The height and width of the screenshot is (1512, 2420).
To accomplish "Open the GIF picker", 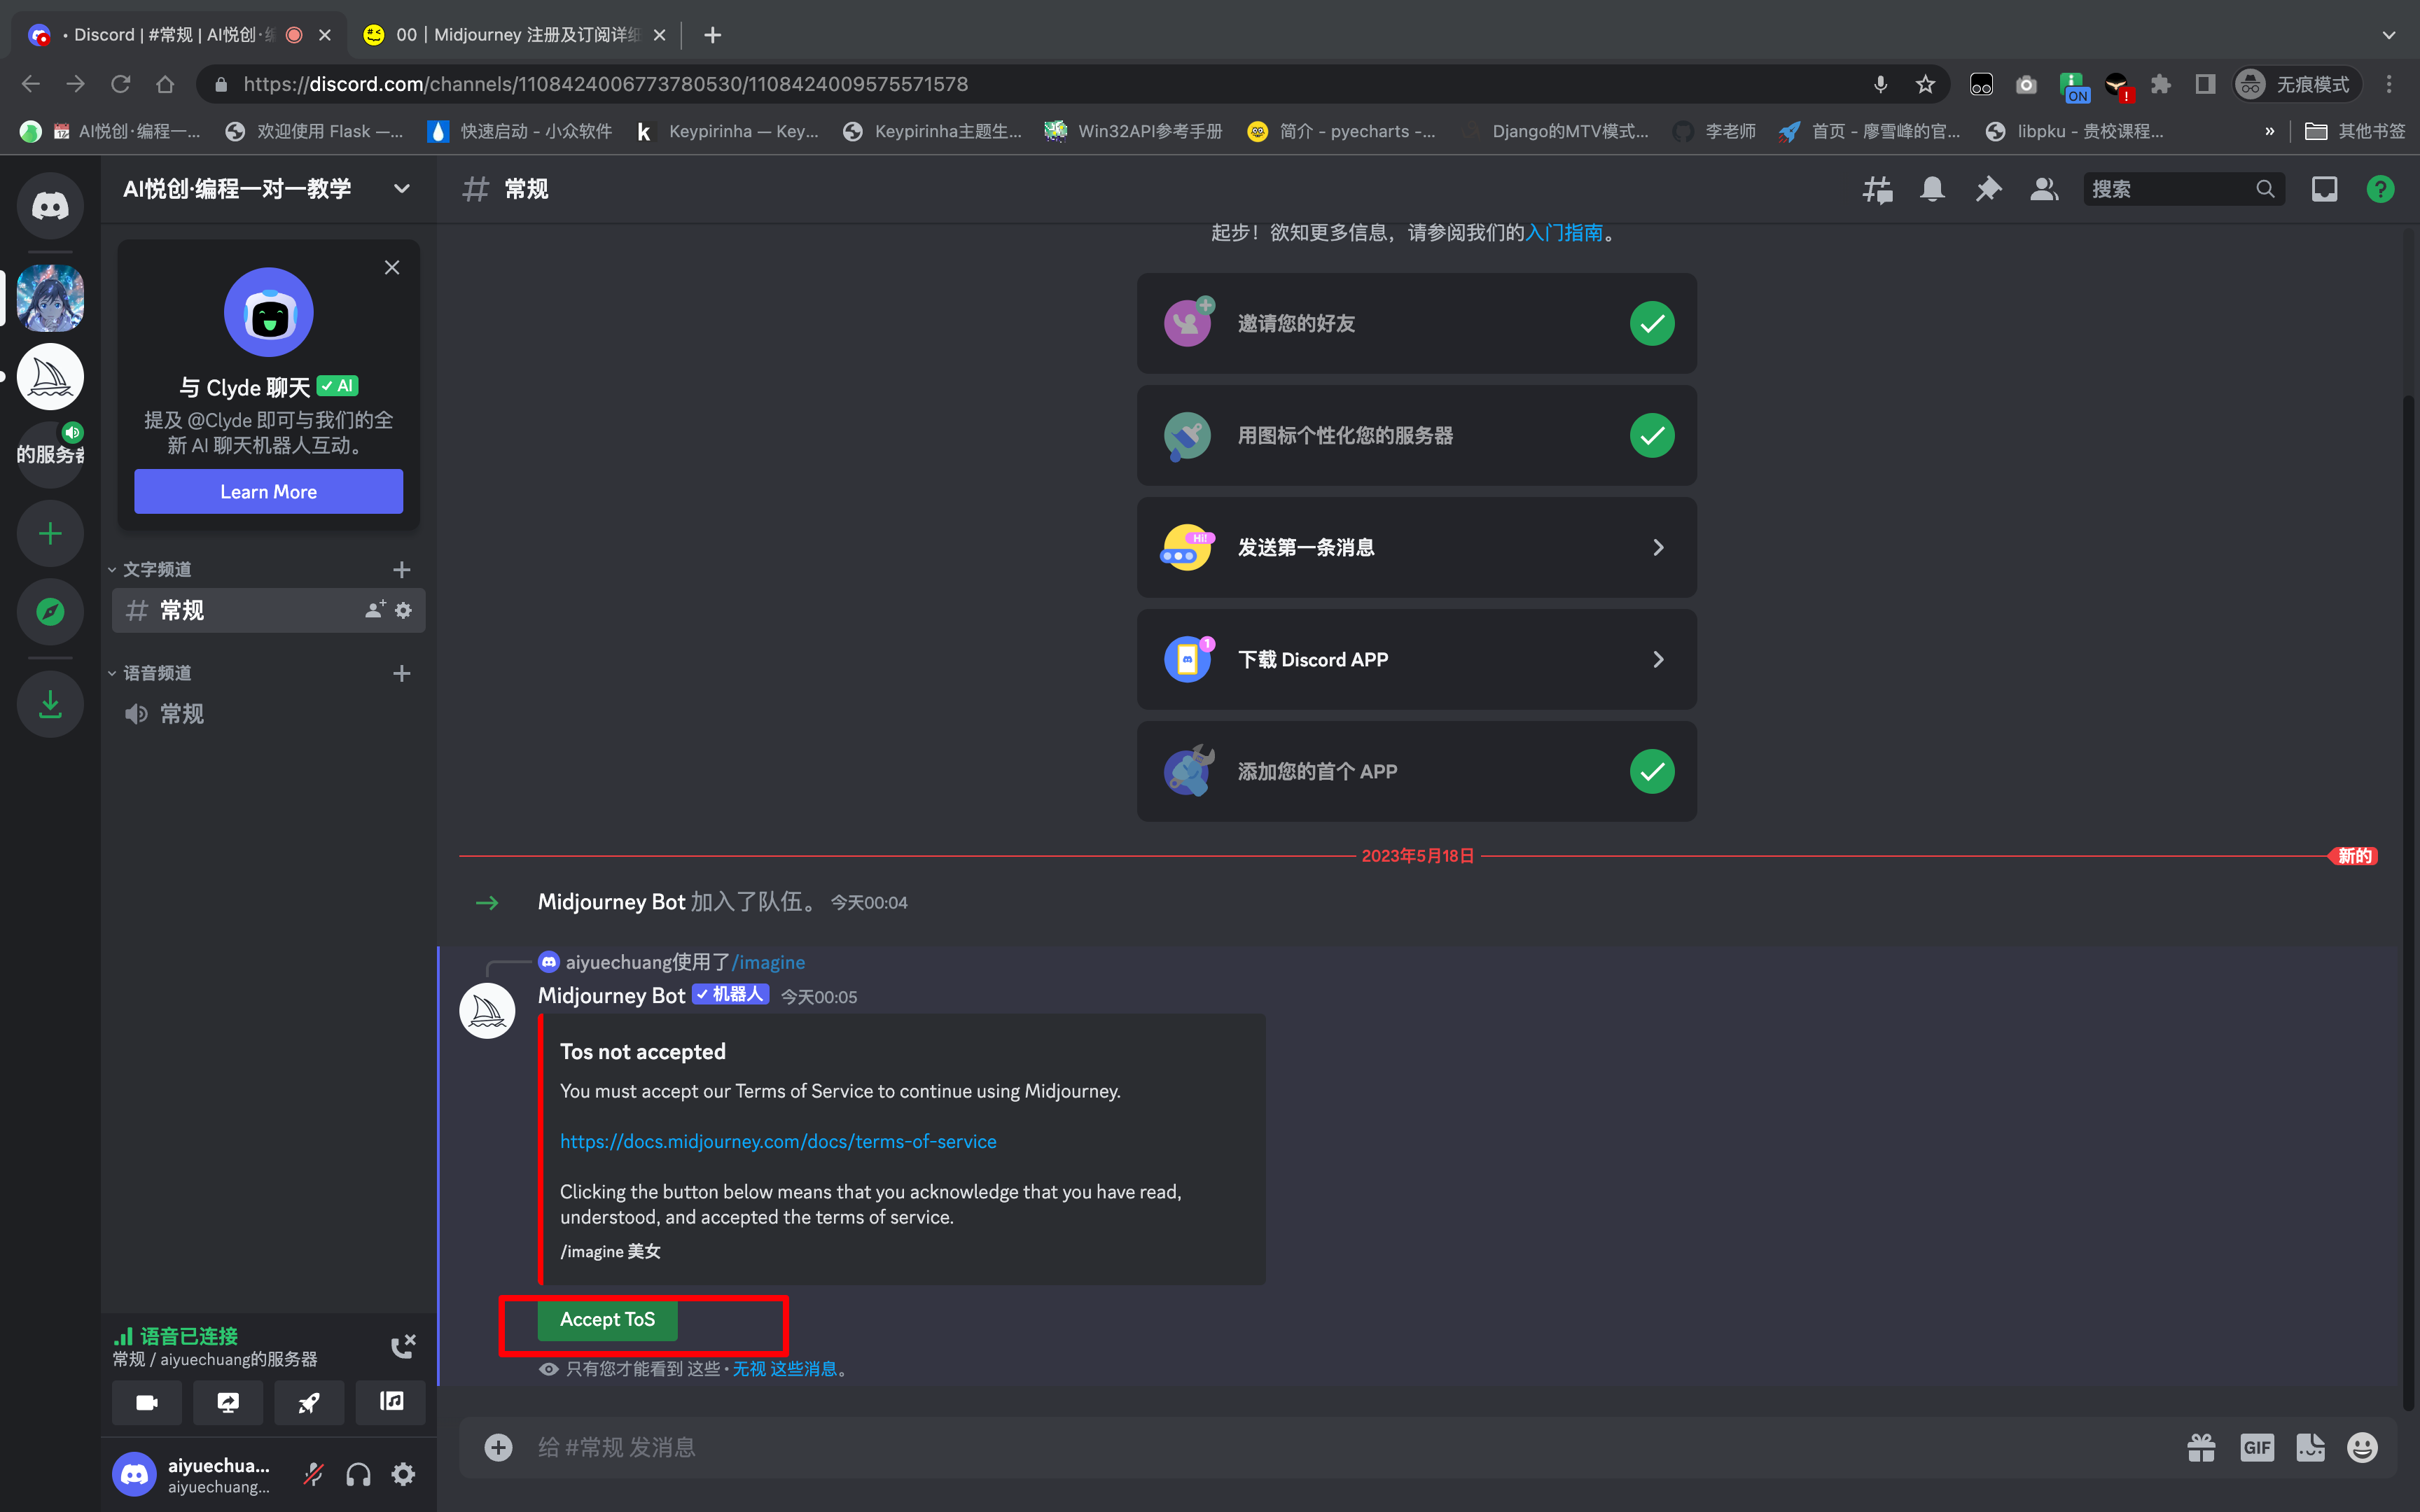I will click(x=2257, y=1447).
